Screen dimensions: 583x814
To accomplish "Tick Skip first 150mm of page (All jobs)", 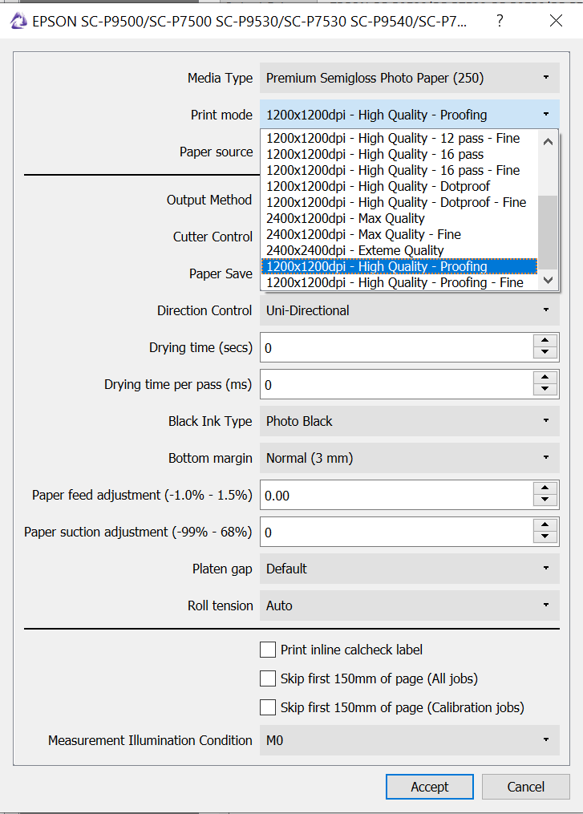I will coord(268,678).
